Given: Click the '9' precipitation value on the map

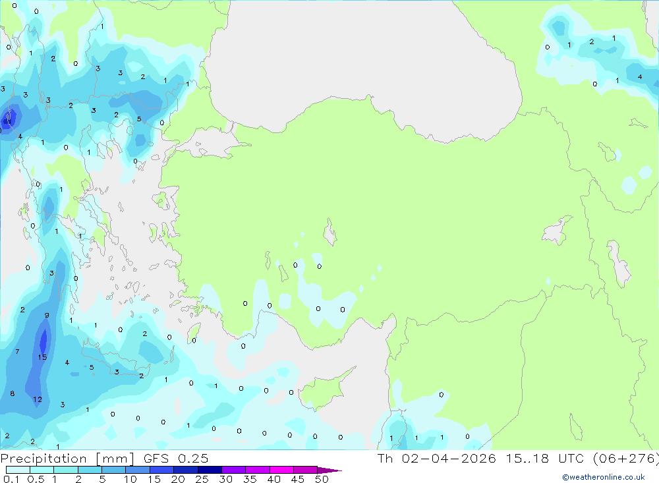Looking at the screenshot, I should click(x=47, y=315).
